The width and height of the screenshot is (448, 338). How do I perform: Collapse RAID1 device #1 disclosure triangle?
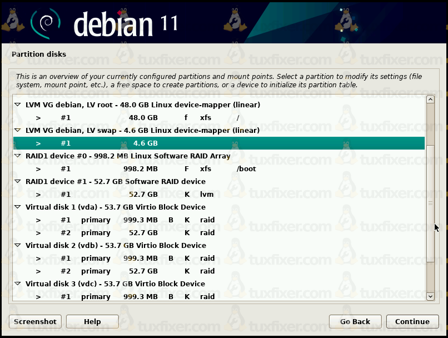pyautogui.click(x=18, y=182)
